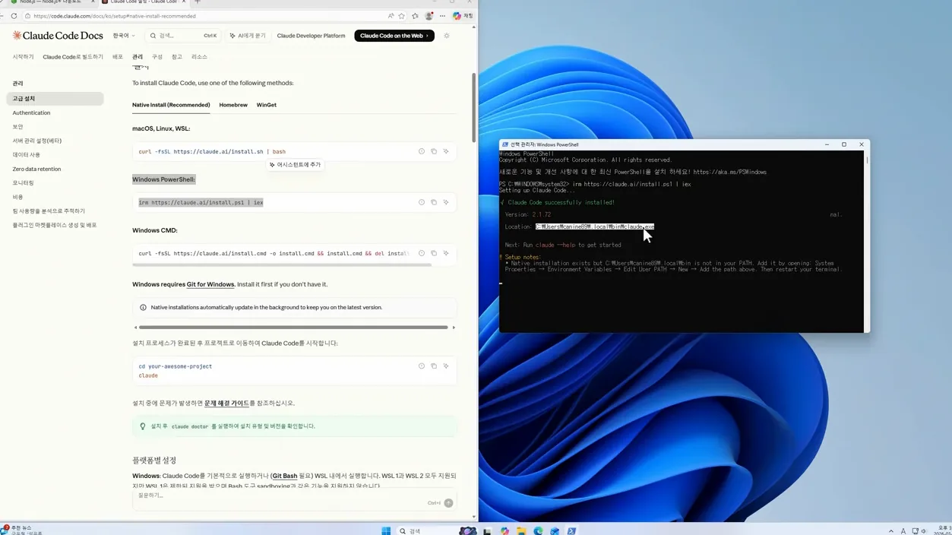Copy the curl bash install command
This screenshot has height=535, width=952.
click(434, 151)
